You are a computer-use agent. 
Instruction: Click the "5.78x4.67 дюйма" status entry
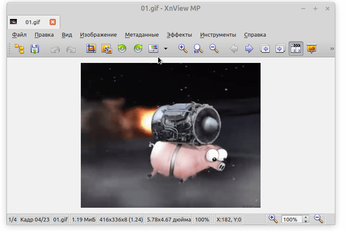tap(169, 219)
